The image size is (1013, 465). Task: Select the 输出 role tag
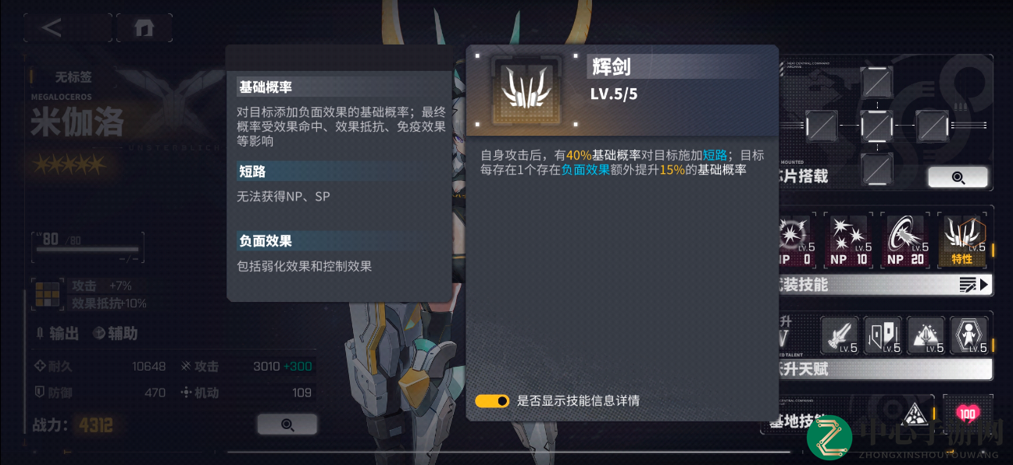pos(58,333)
